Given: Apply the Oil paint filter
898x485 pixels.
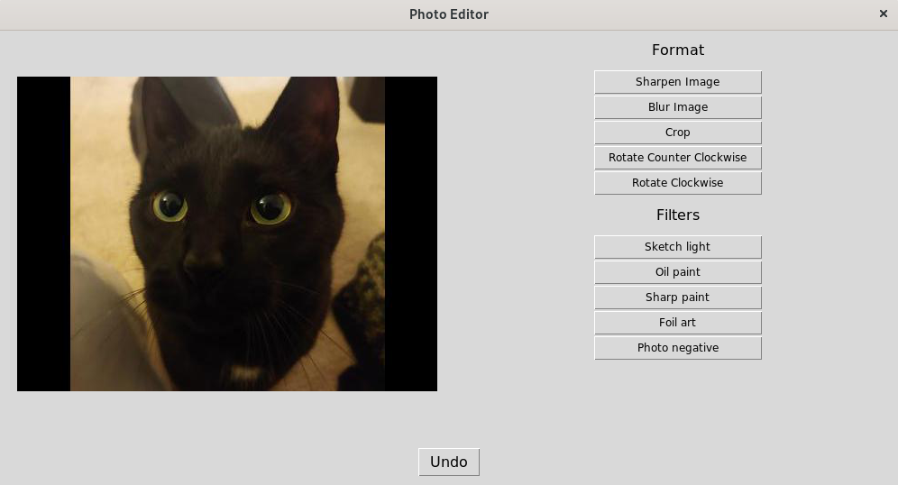Looking at the screenshot, I should click(x=677, y=272).
